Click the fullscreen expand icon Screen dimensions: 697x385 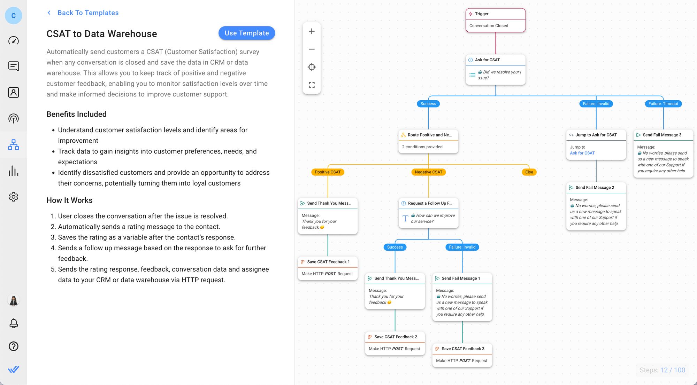[x=312, y=85]
